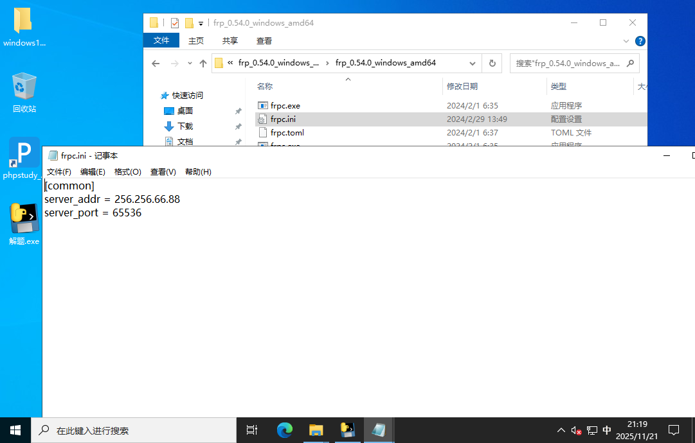Click the Explorer forward arrow
The width and height of the screenshot is (695, 443).
tap(175, 64)
